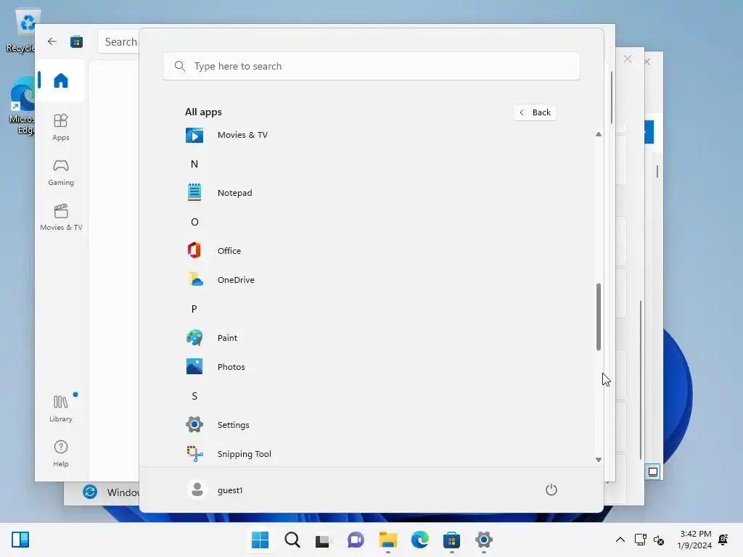The image size is (743, 557).
Task: Click the Store back arrow
Action: point(52,41)
